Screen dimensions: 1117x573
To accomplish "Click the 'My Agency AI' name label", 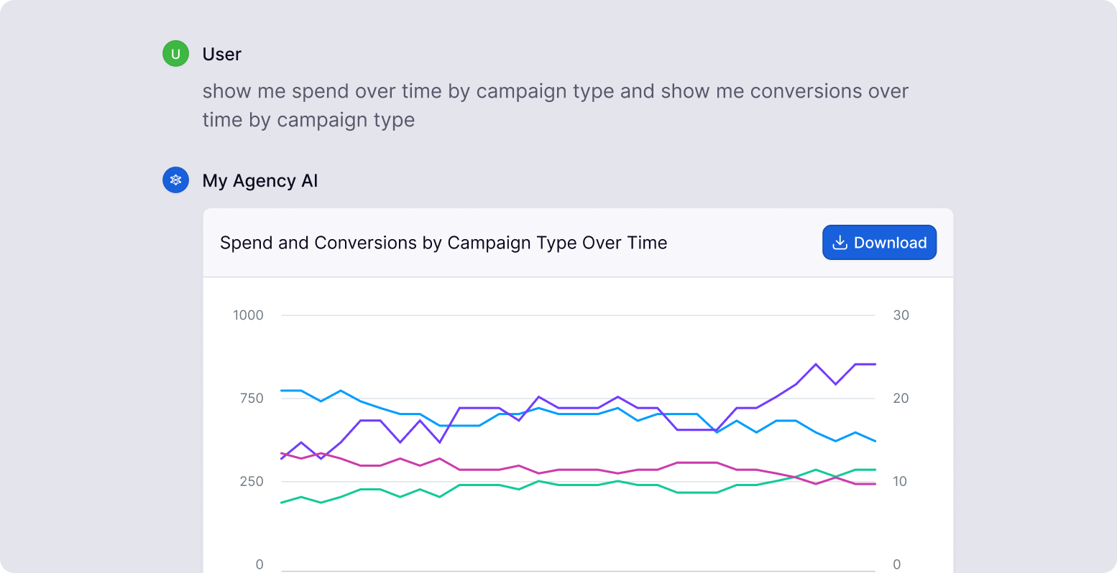I will pyautogui.click(x=259, y=180).
